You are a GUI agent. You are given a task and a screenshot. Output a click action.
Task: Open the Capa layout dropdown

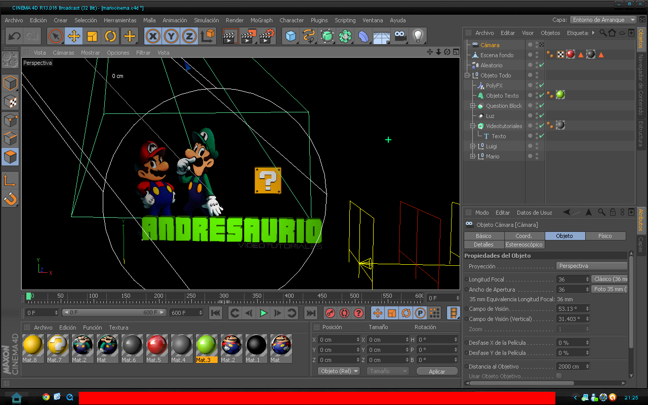pyautogui.click(x=603, y=20)
